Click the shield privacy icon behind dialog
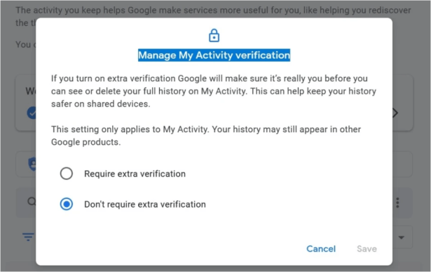This screenshot has height=272, width=431. (32, 164)
